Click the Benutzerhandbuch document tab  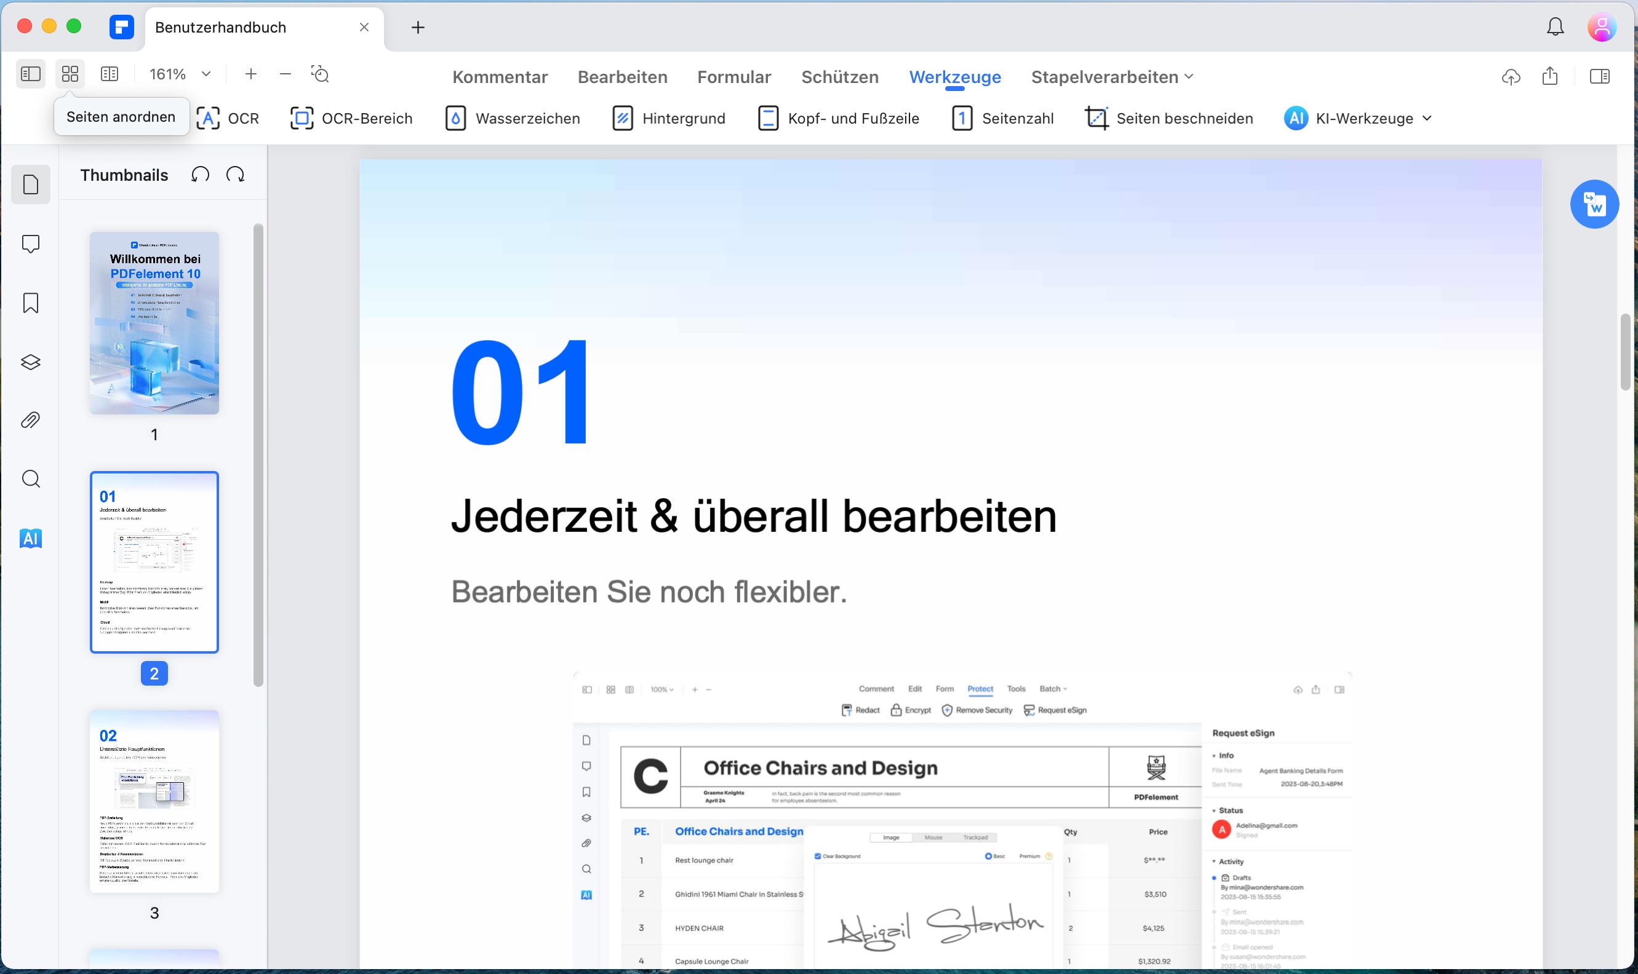point(264,28)
